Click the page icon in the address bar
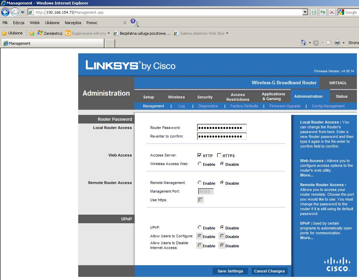This screenshot has height=280, width=359. 31,12
